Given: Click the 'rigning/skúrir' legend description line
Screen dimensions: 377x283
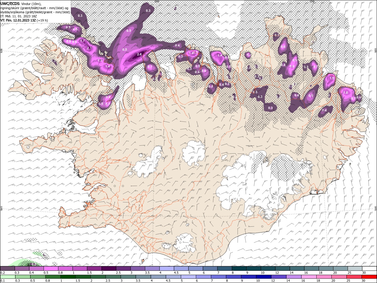Looking at the screenshot, I should click(34, 8).
